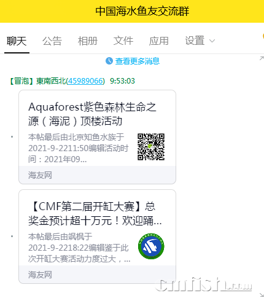Click the group title 中国海水鱼友交流群
The width and height of the screenshot is (264, 298).
point(142,11)
